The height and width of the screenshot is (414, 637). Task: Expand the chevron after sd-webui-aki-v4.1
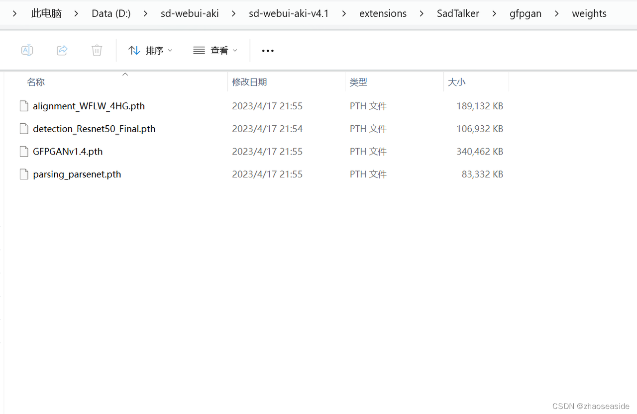tap(344, 13)
